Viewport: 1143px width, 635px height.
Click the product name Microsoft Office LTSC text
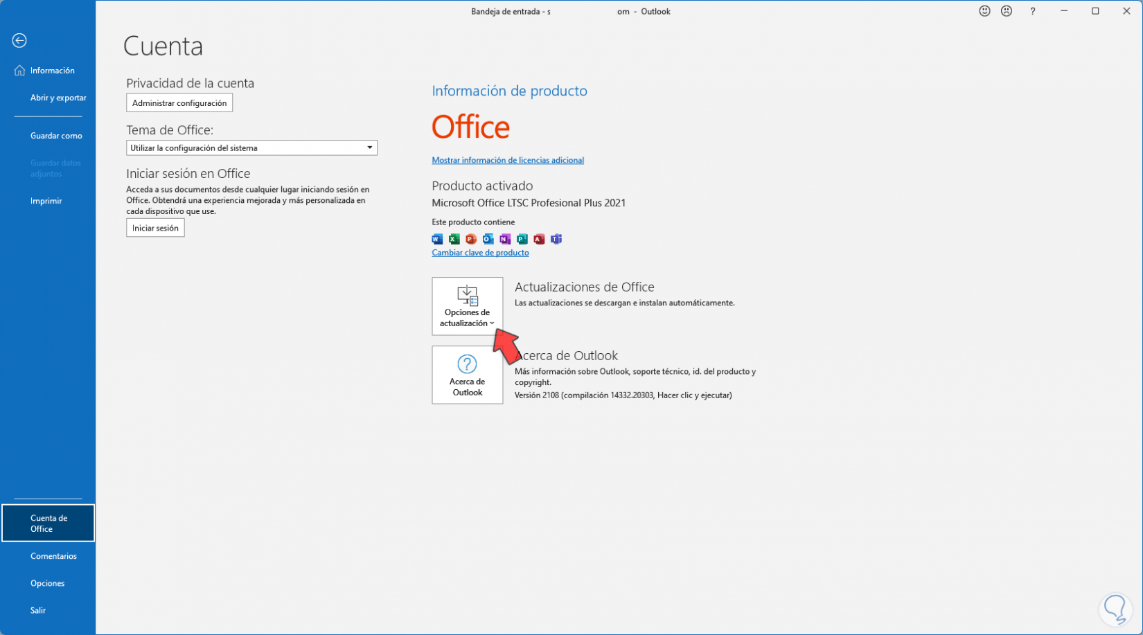[529, 203]
